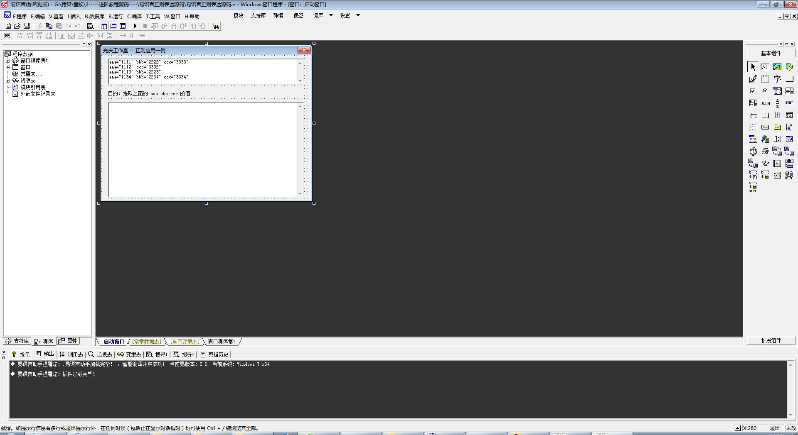Image resolution: width=798 pixels, height=435 pixels.
Task: Switch to the [常量数据表] tab
Action: point(147,342)
